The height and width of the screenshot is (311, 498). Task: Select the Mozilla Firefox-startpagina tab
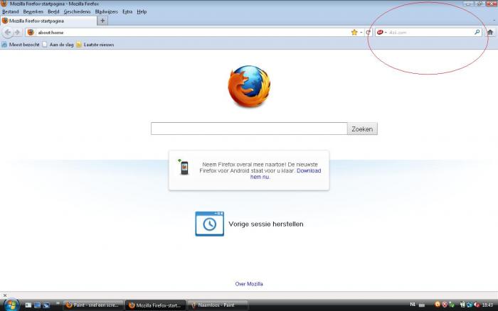tap(48, 21)
